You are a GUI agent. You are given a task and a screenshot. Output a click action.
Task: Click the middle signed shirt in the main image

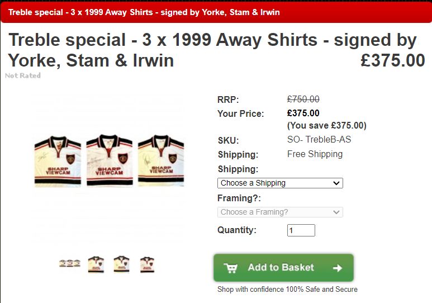tap(109, 160)
